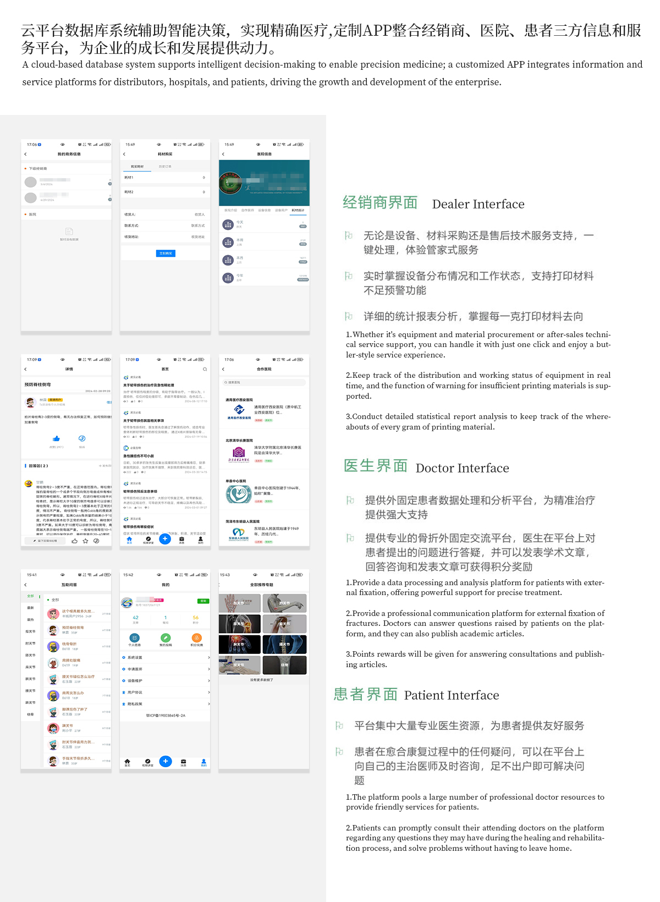The height and width of the screenshot is (902, 660).
Task: Open 北京清华长庚医院 hospital entry
Action: click(264, 452)
